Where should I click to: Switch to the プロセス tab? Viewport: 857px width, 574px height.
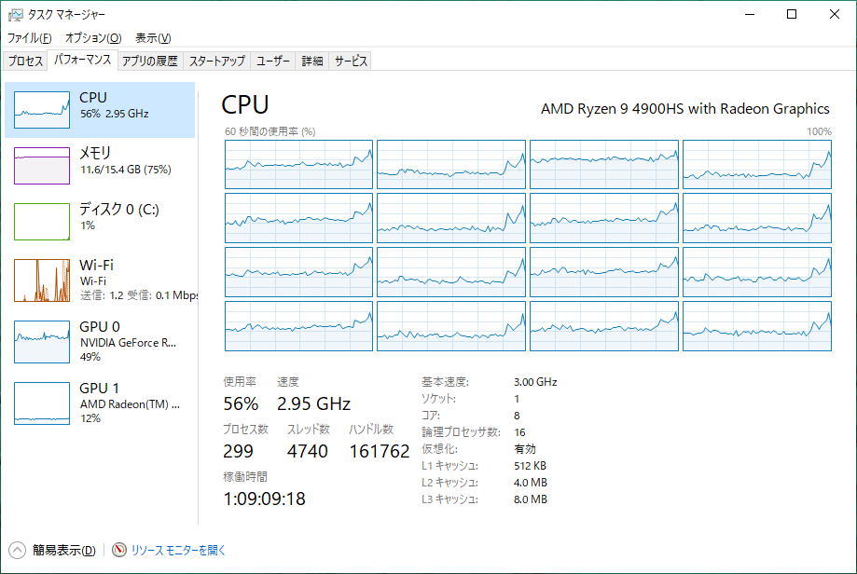coord(25,61)
